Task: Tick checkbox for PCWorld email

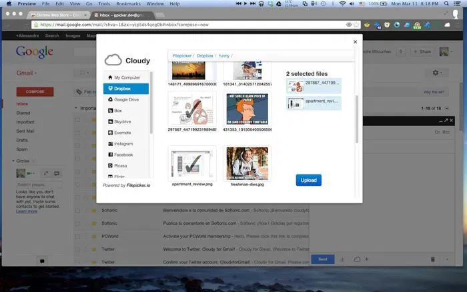Action: (77, 237)
